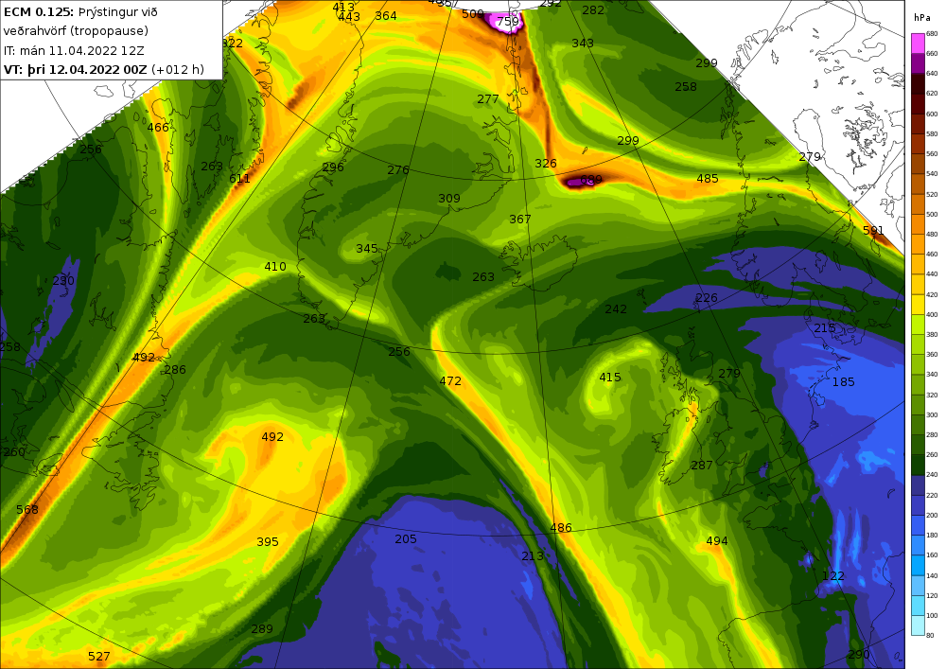The image size is (946, 669).
Task: Click the '122' map value
Action: click(x=833, y=576)
